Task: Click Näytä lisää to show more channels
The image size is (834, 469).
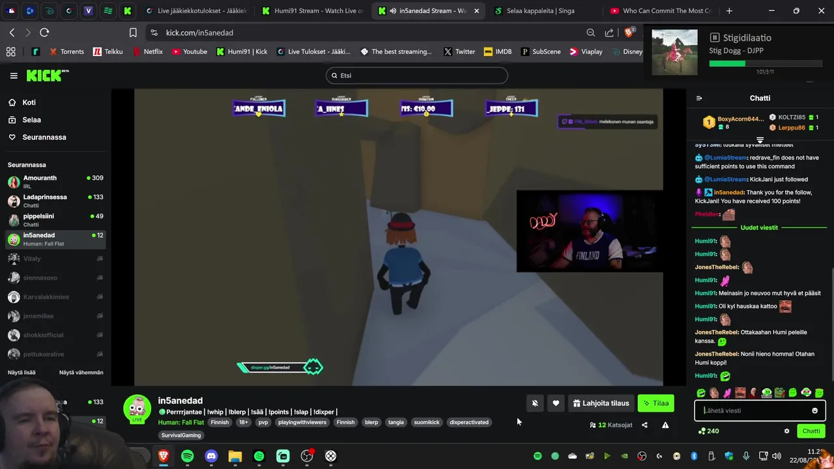Action: [22, 373]
